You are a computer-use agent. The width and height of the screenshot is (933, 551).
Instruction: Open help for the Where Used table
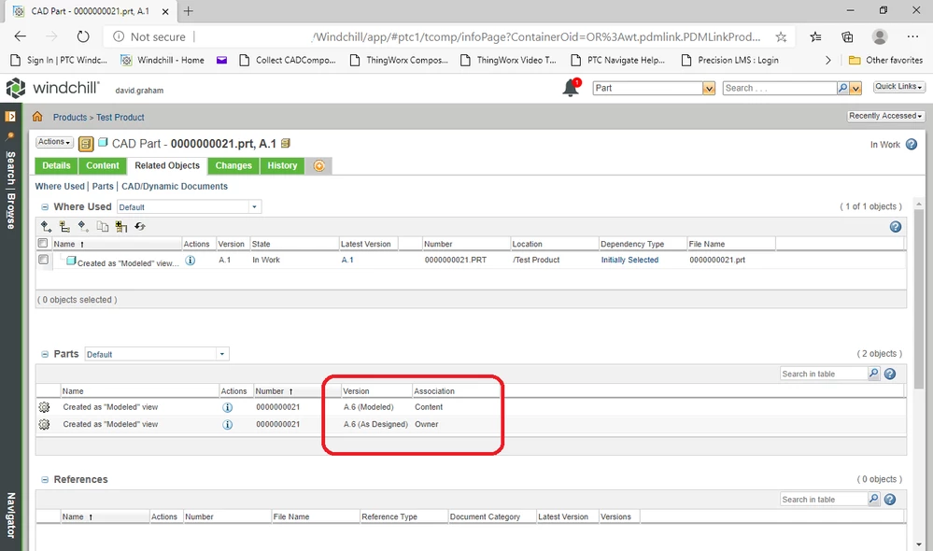(896, 227)
